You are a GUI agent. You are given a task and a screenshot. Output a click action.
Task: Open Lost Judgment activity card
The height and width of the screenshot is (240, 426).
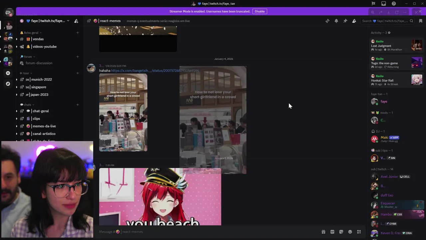click(396, 45)
